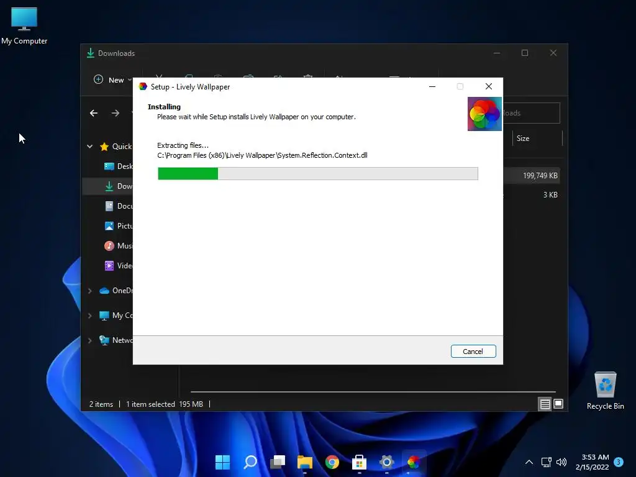This screenshot has width=636, height=477.
Task: Click the horizontal scrollbar in Downloads window
Action: click(x=373, y=392)
